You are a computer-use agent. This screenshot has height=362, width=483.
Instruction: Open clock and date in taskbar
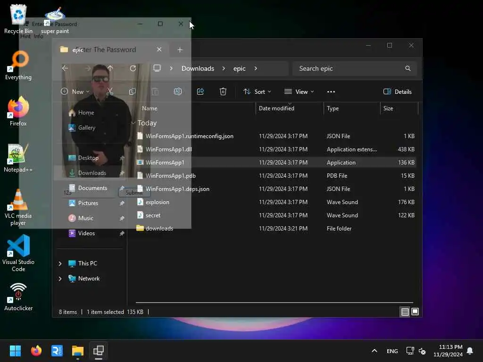(x=448, y=351)
